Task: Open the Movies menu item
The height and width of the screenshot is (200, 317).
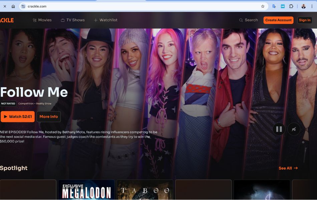Action: click(42, 20)
